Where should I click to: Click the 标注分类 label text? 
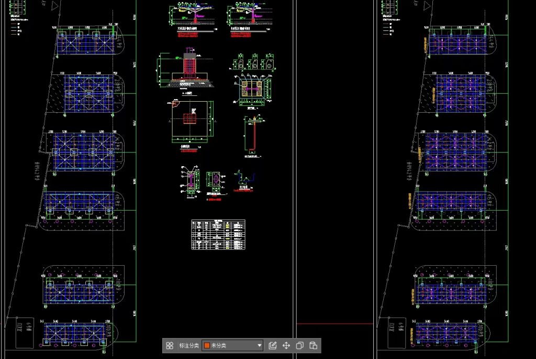(x=189, y=345)
